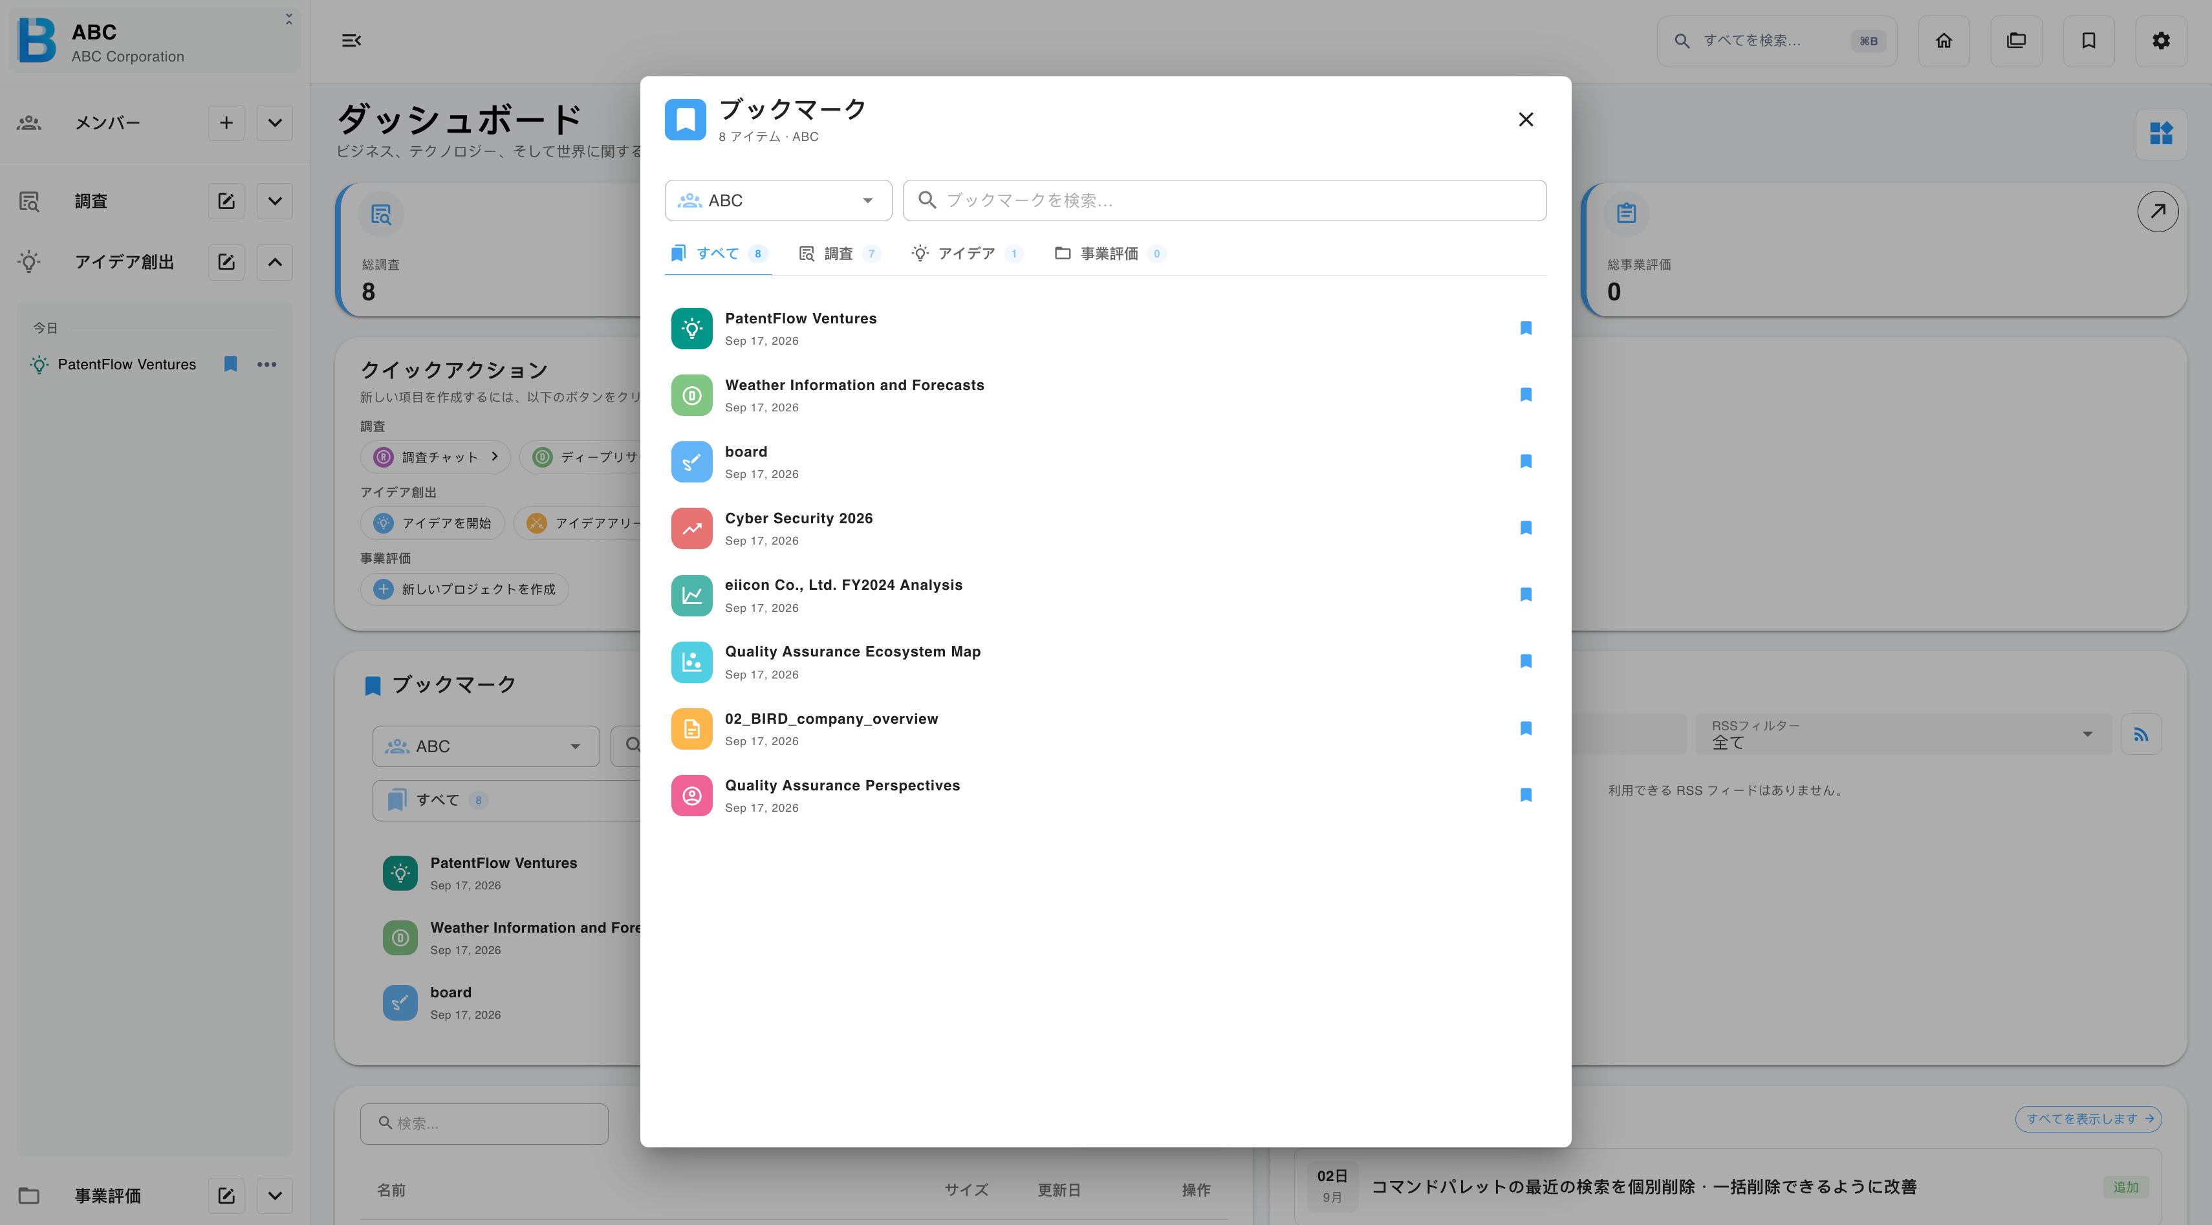
Task: Expand the 事業評価 section chevron
Action: [x=275, y=1196]
